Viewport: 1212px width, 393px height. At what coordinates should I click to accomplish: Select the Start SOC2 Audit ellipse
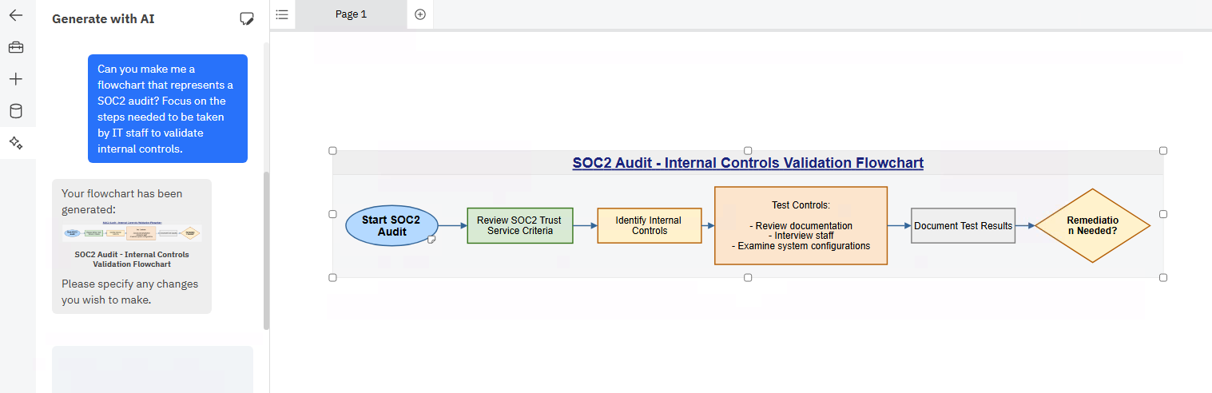[391, 226]
